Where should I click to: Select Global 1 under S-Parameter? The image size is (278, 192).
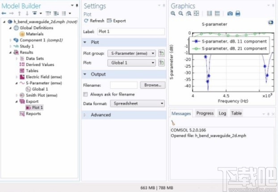tap(40, 89)
